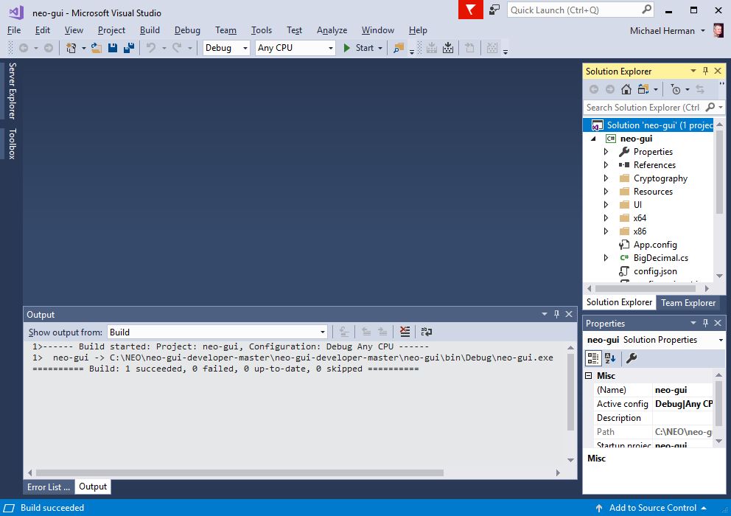The height and width of the screenshot is (516, 731).
Task: Click the Redo toolbar icon
Action: click(x=177, y=48)
